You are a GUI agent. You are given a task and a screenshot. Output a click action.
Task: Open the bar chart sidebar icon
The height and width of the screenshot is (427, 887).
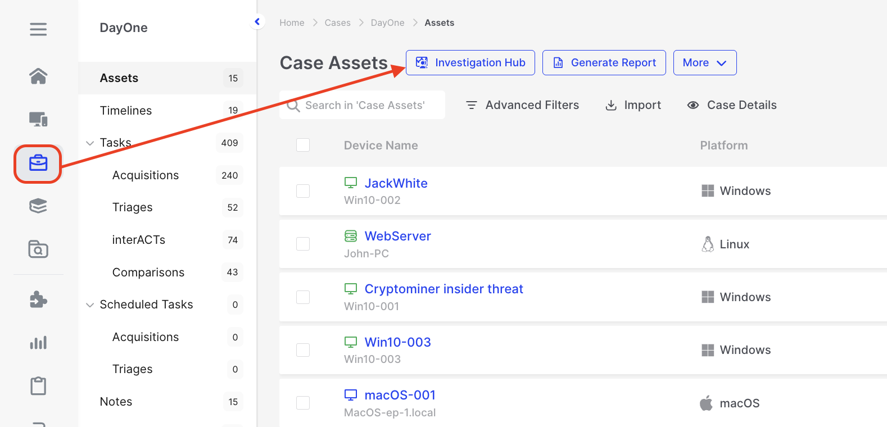38,343
